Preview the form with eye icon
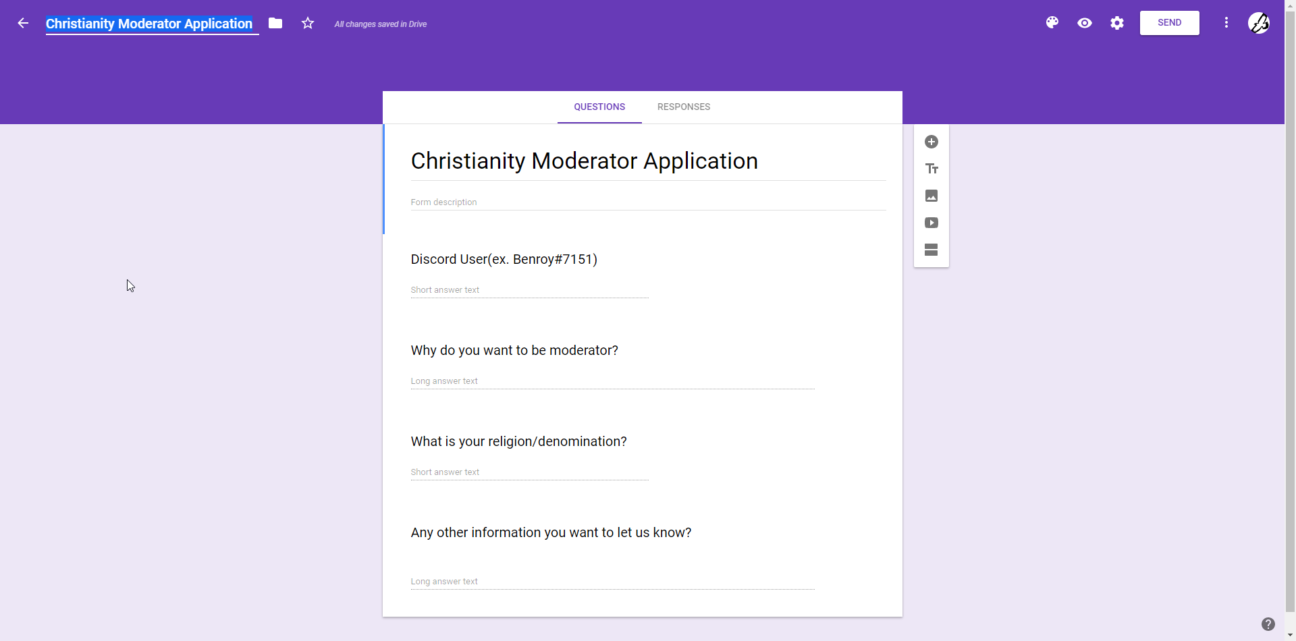This screenshot has width=1296, height=641. click(x=1085, y=23)
